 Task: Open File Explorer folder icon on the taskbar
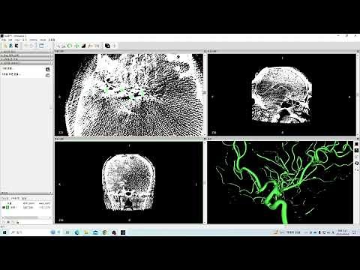(x=86, y=232)
